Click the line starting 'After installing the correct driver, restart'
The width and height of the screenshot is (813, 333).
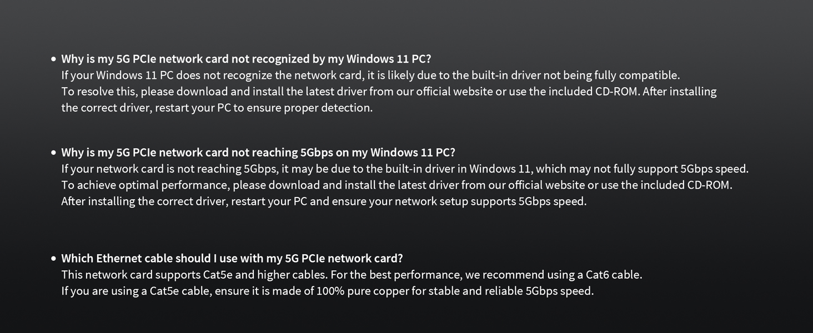(x=324, y=201)
